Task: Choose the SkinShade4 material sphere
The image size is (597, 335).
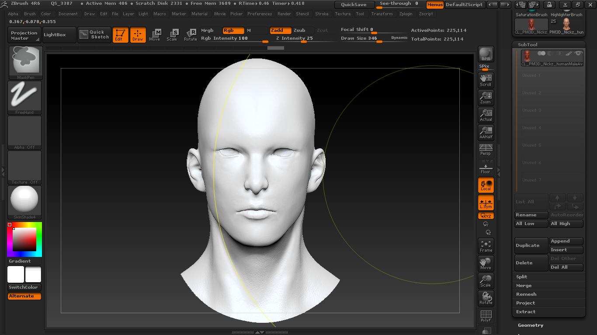Action: point(24,202)
